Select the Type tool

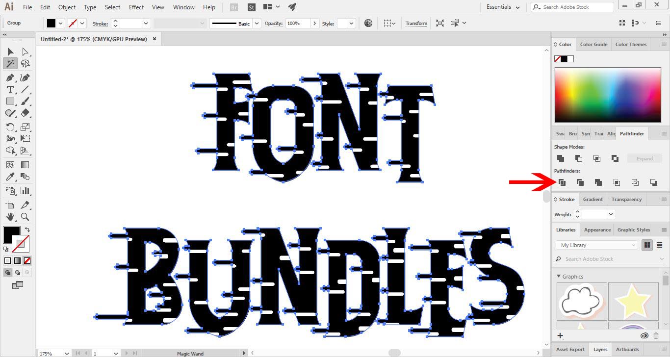tap(10, 89)
